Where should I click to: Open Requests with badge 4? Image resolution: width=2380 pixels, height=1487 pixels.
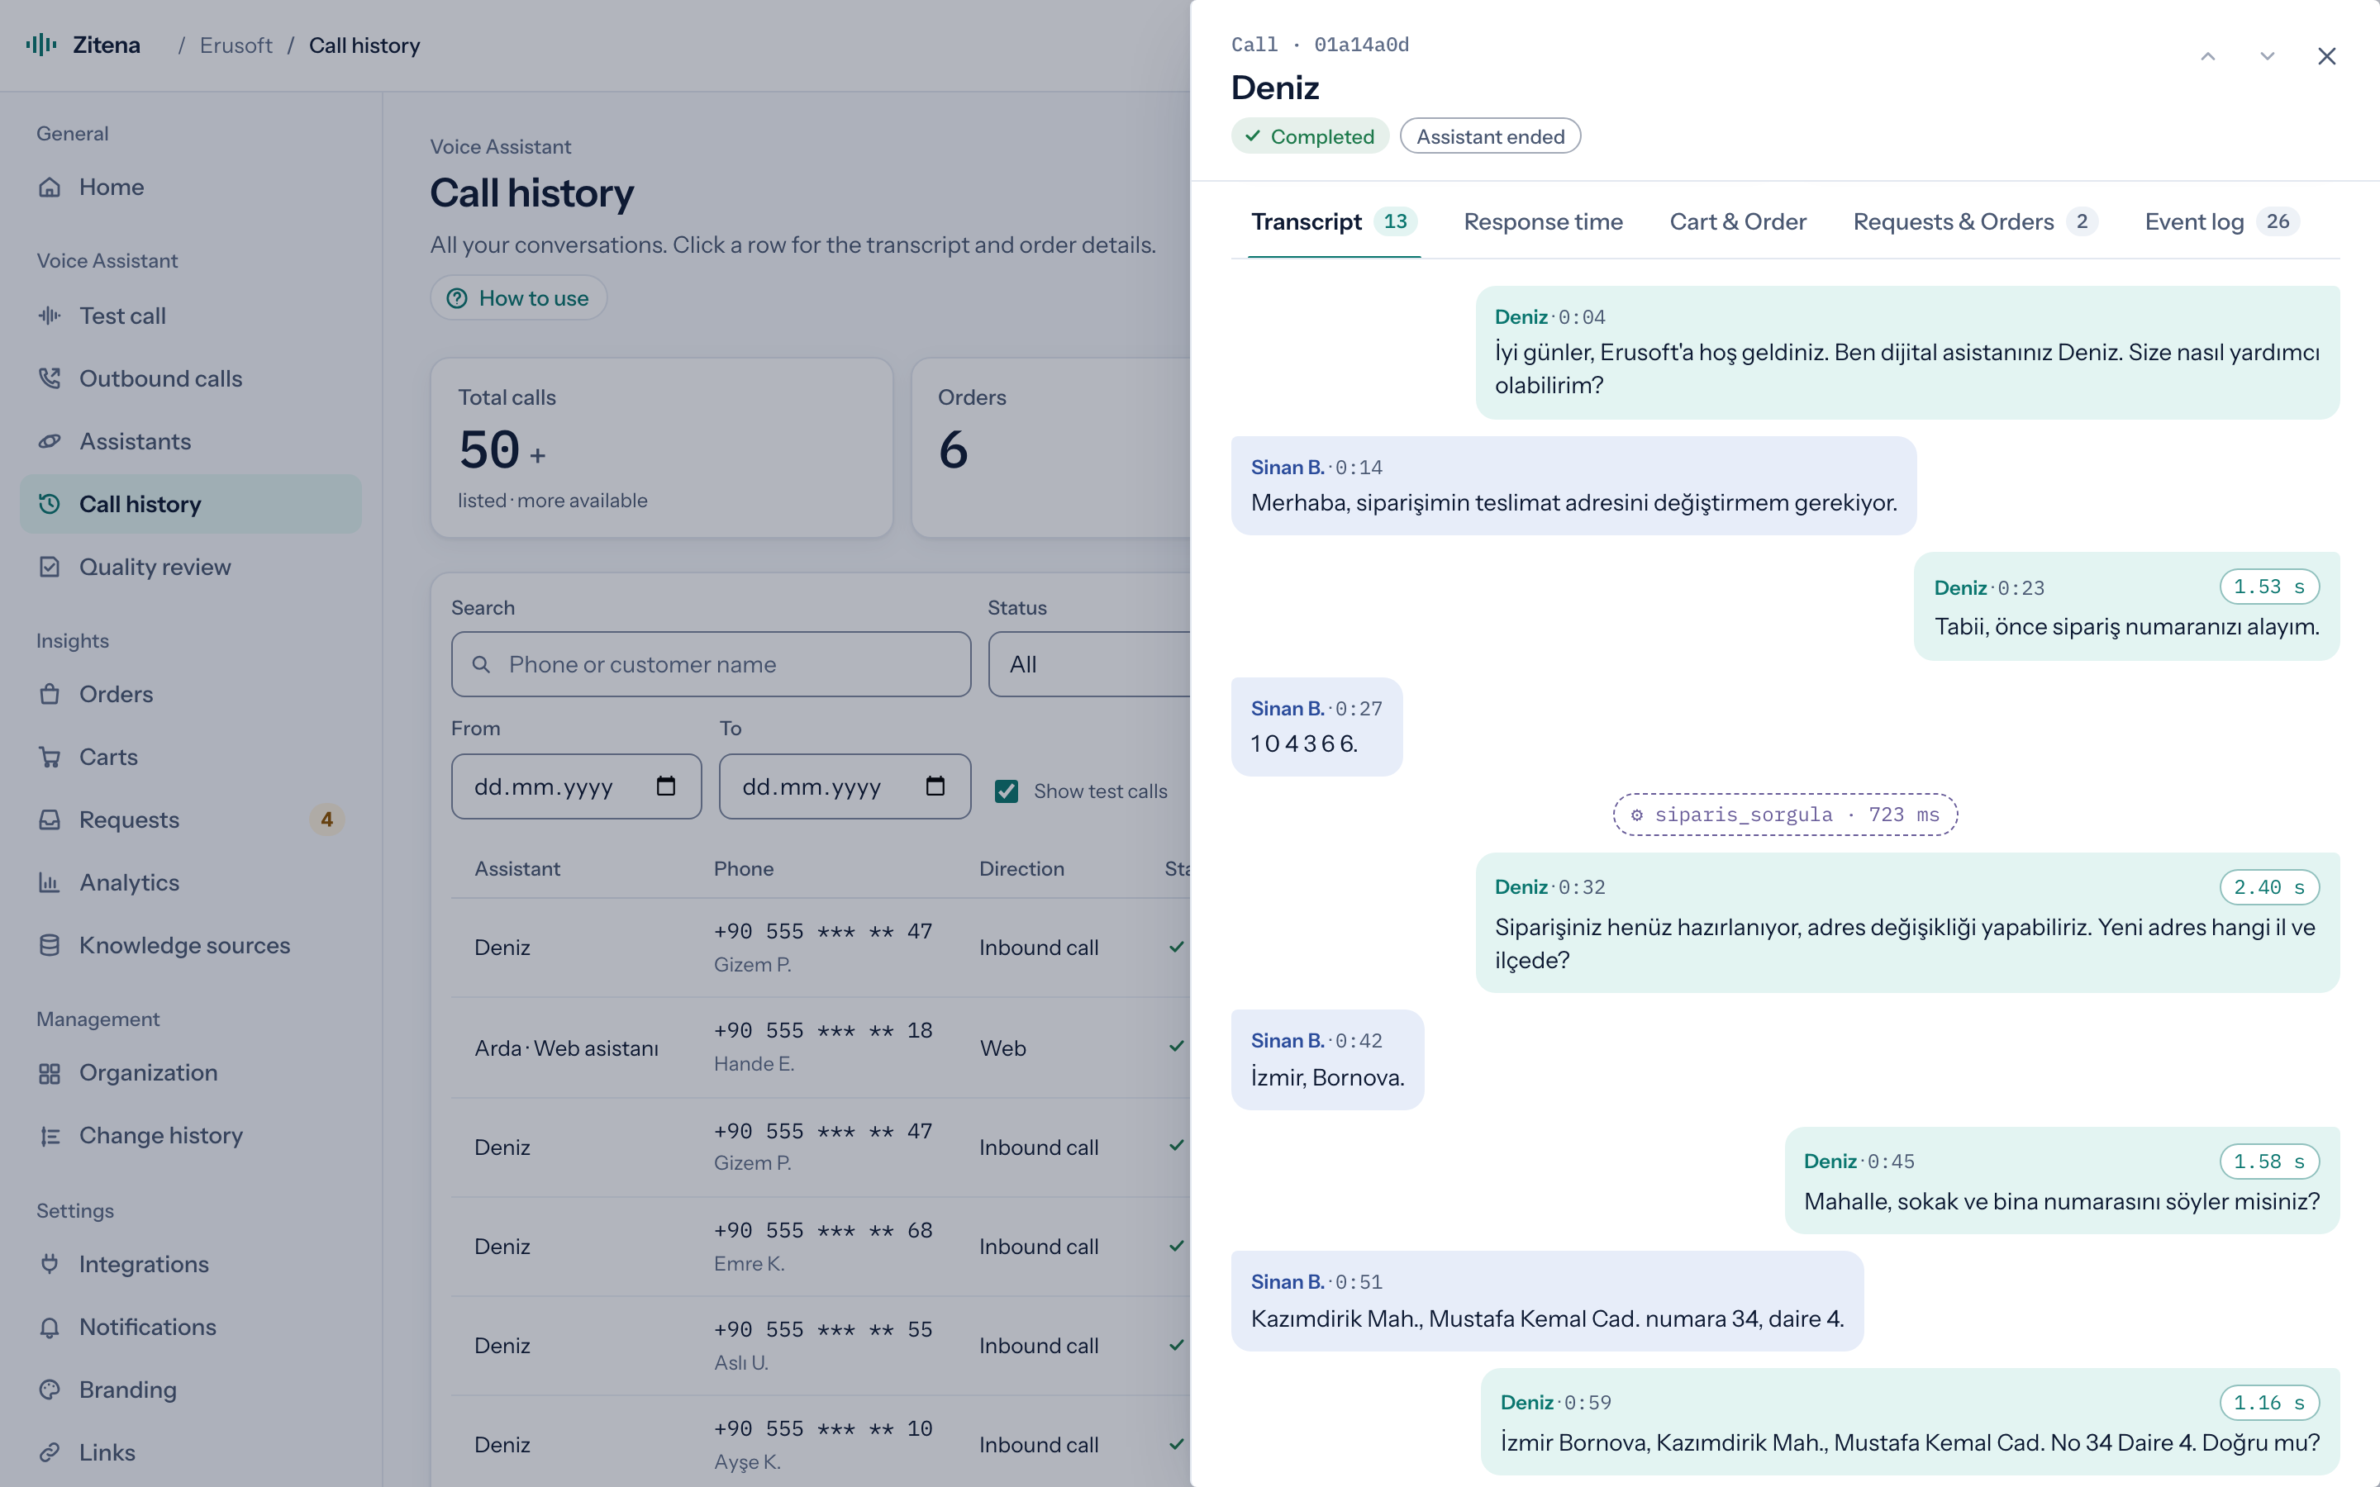pyautogui.click(x=191, y=820)
